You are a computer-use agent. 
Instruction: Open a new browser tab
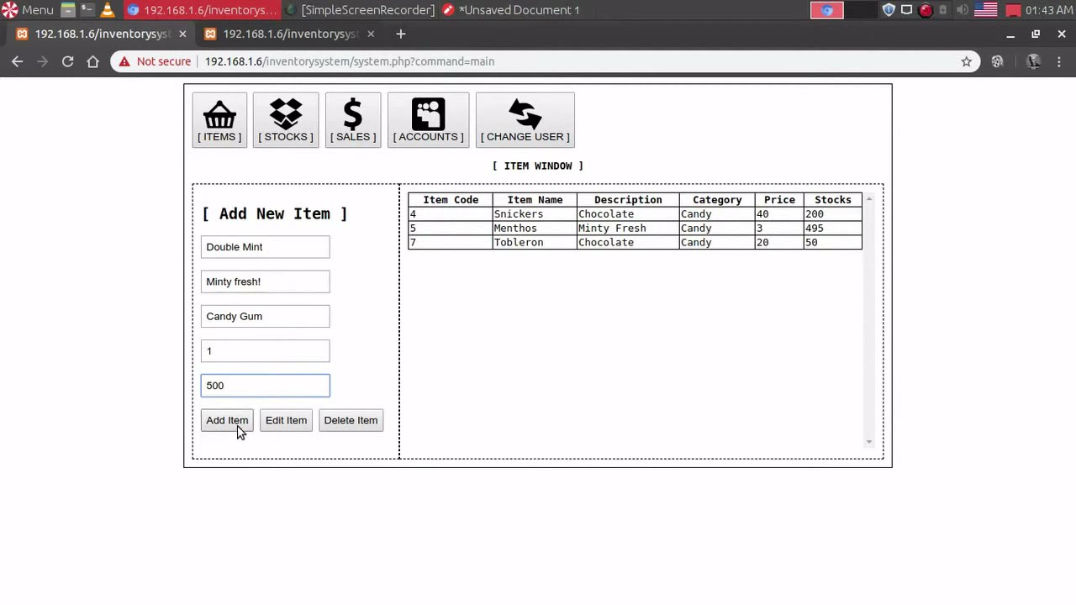(x=401, y=34)
